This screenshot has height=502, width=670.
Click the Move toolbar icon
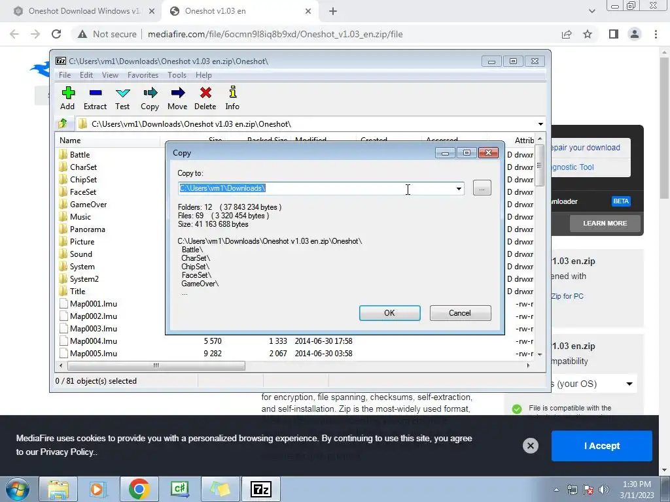click(177, 98)
